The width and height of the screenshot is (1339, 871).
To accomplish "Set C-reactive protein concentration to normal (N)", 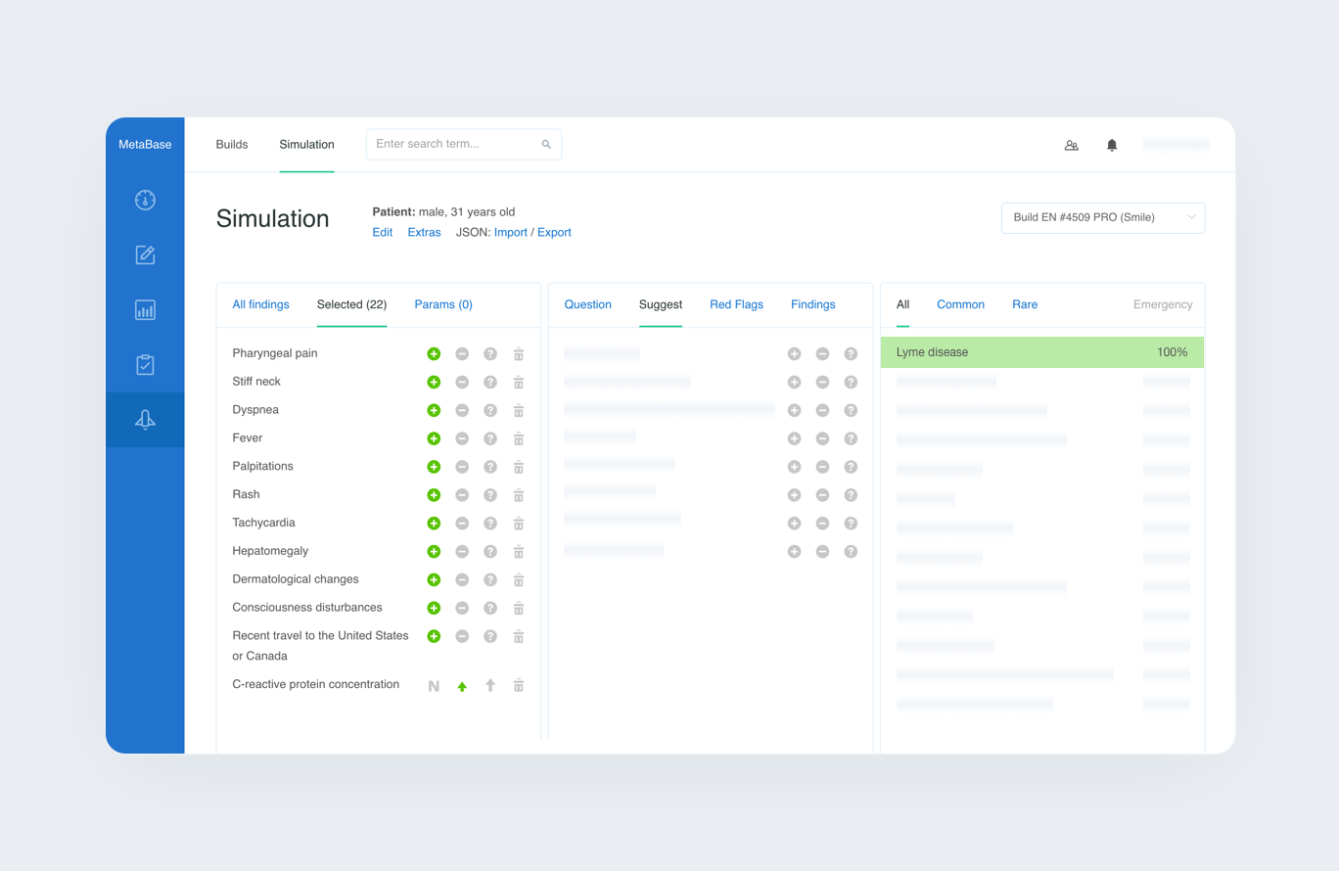I will (x=434, y=686).
